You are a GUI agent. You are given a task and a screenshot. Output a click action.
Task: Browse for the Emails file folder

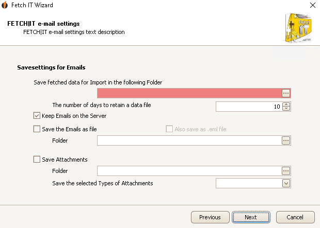(286, 141)
